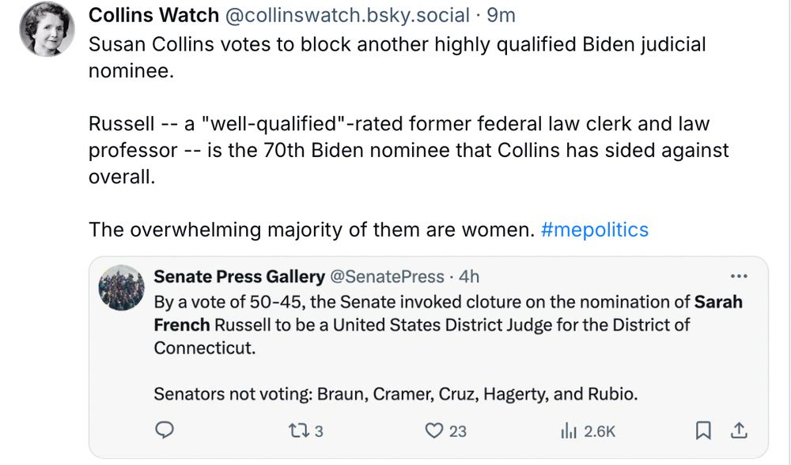
Task: Click the 9m post timestamp
Action: 501,15
